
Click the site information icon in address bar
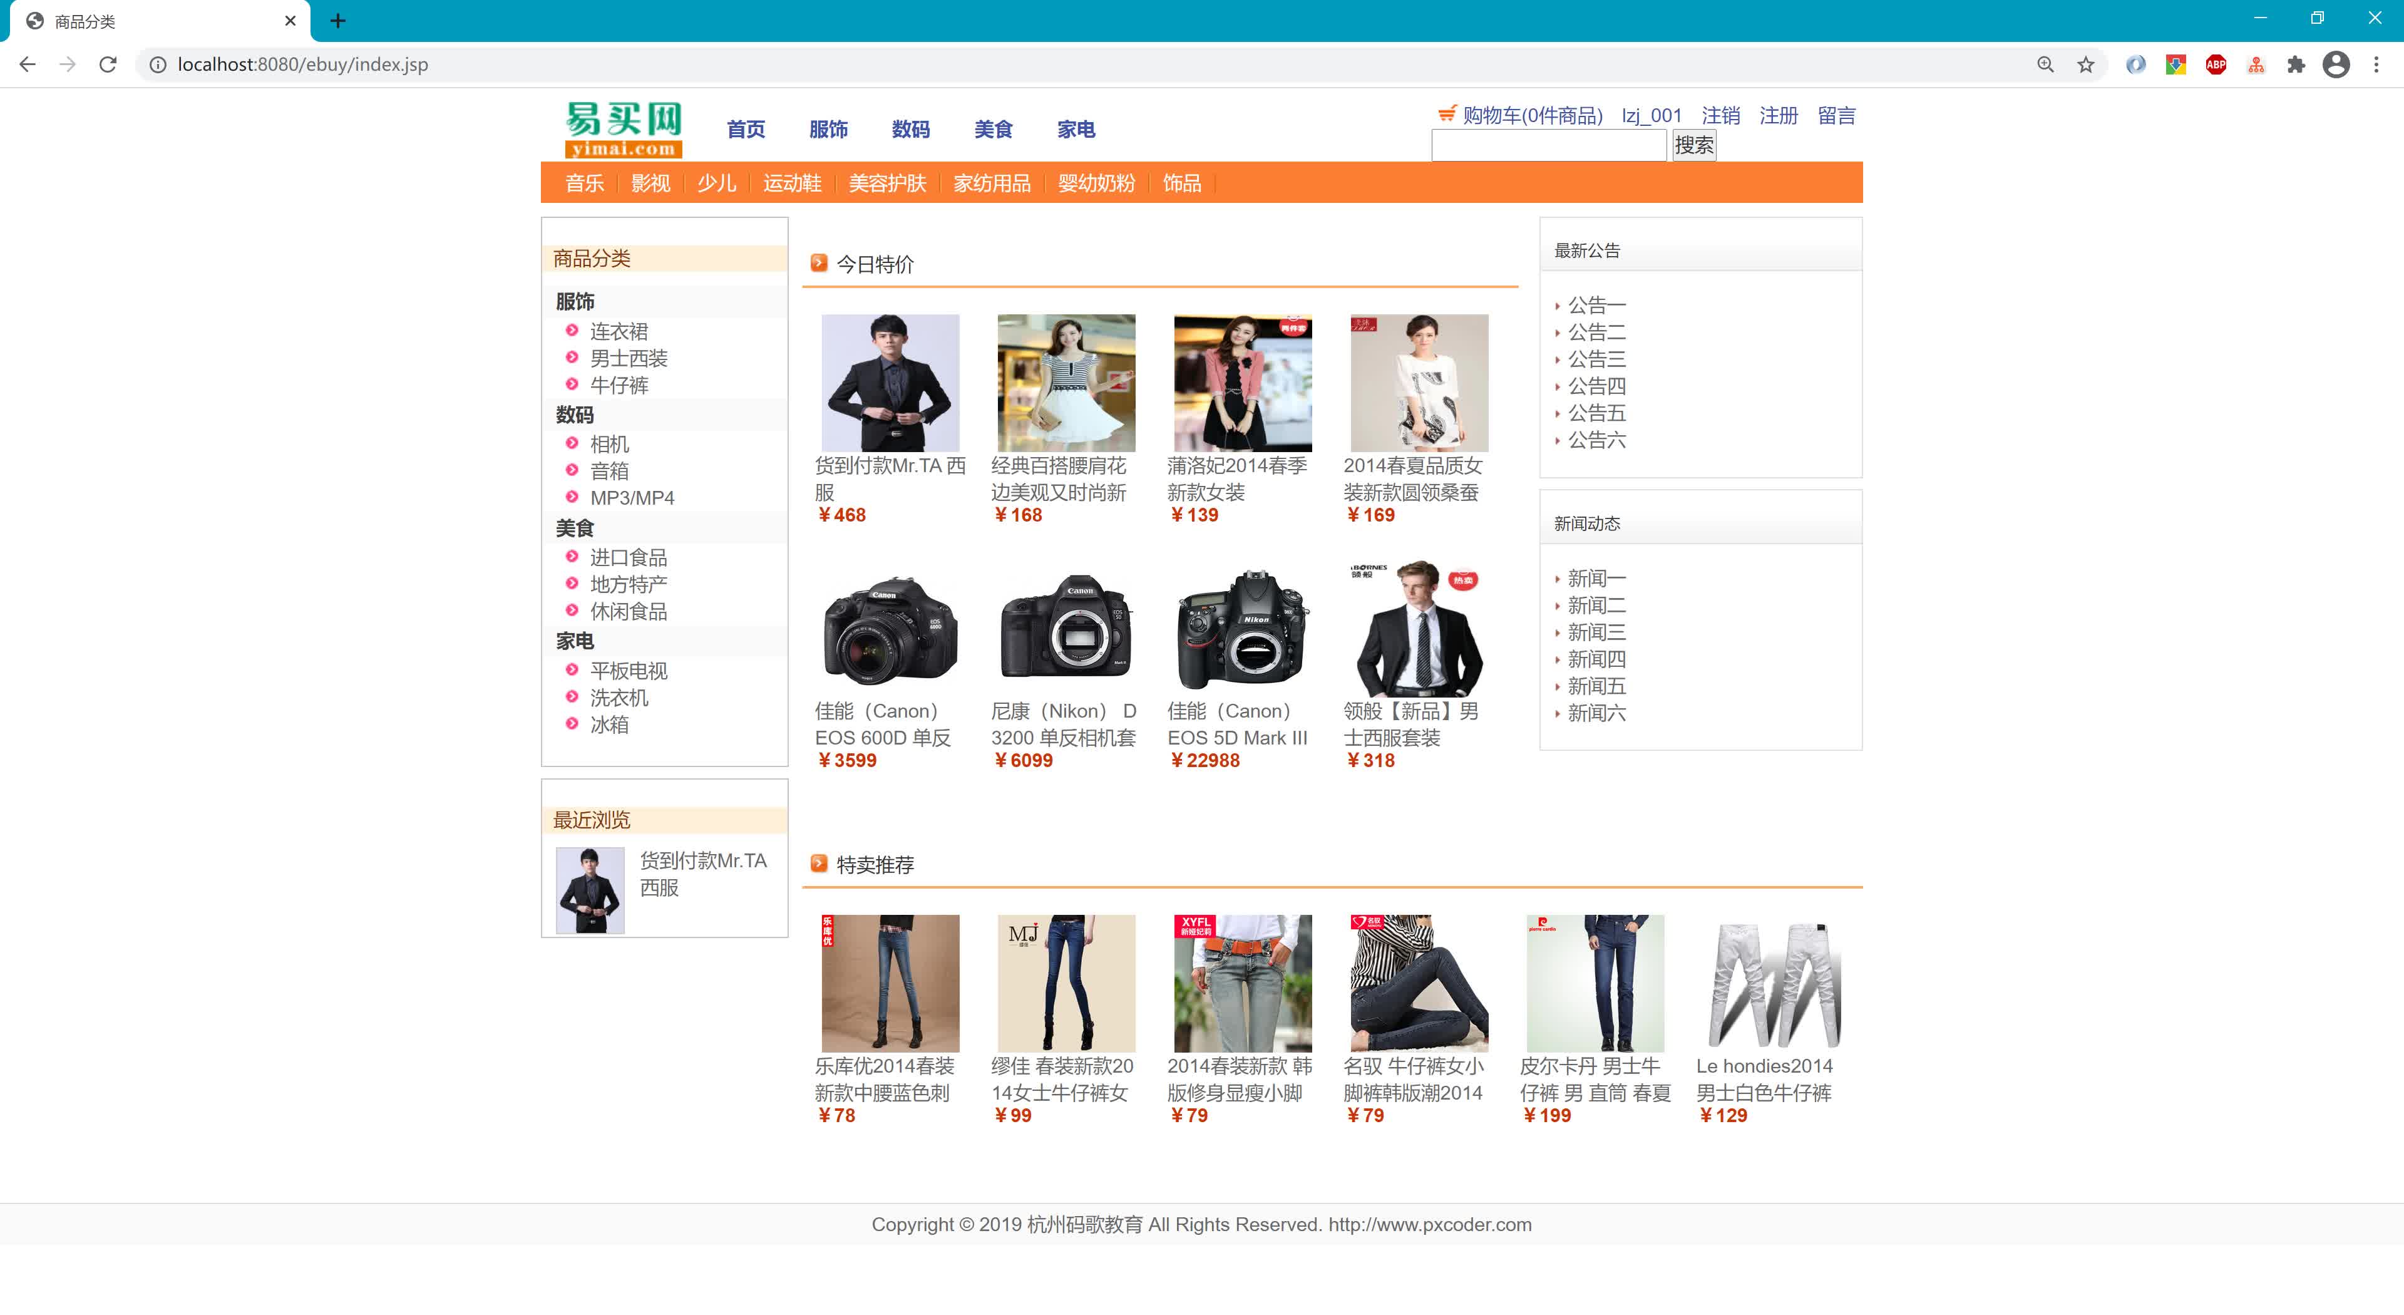click(x=158, y=64)
